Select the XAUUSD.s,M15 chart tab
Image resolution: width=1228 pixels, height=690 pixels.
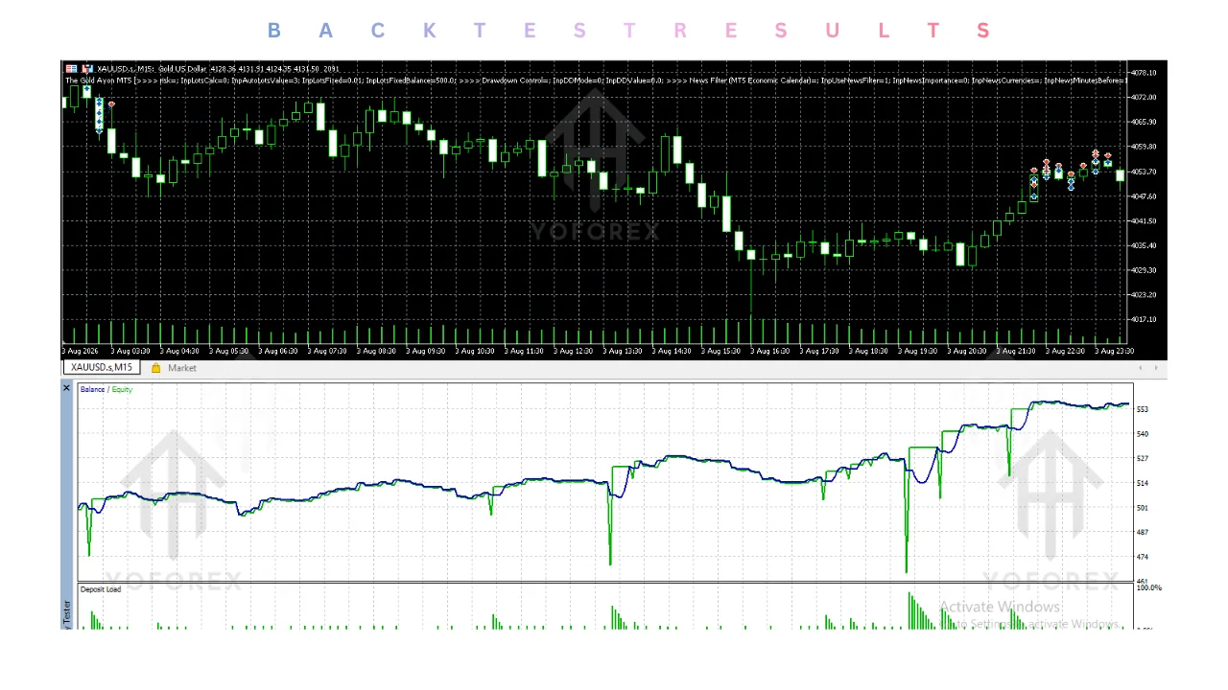click(x=102, y=367)
